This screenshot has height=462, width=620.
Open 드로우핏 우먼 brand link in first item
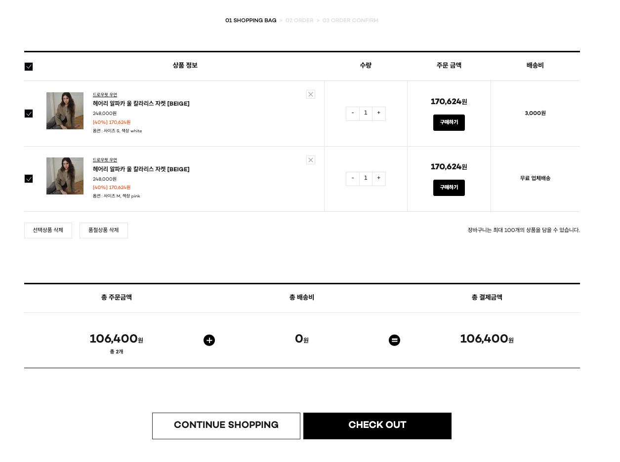(x=105, y=95)
